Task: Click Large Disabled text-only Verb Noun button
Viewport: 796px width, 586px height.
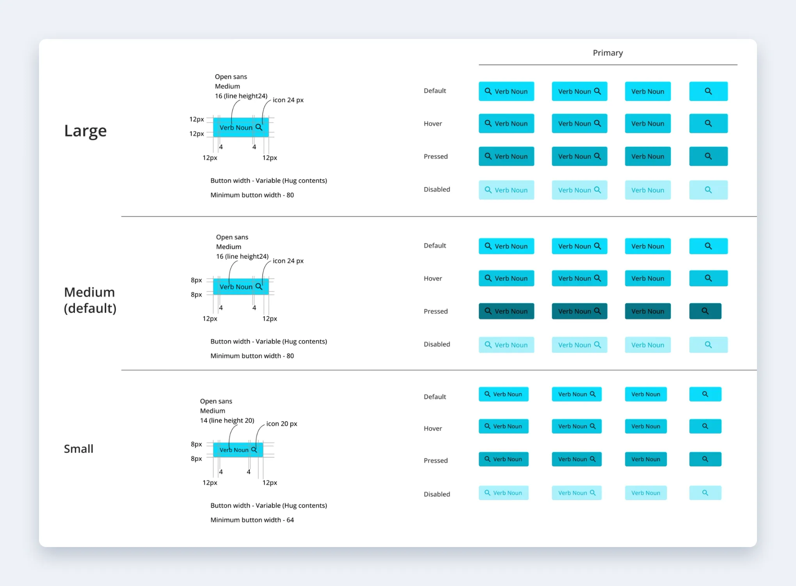Action: (648, 190)
